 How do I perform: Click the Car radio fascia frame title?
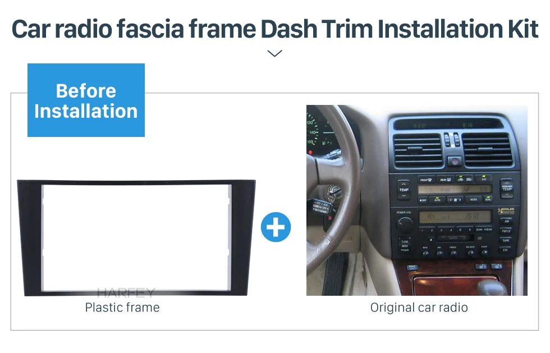[x=275, y=29]
